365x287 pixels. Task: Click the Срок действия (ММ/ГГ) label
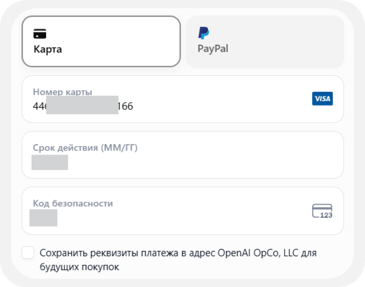pos(85,148)
